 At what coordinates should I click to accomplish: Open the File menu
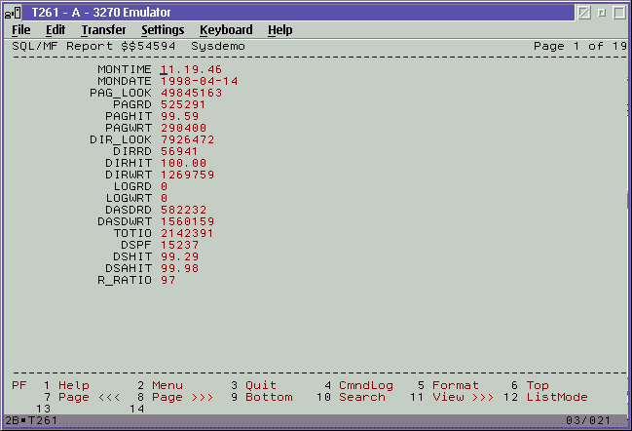[x=21, y=30]
